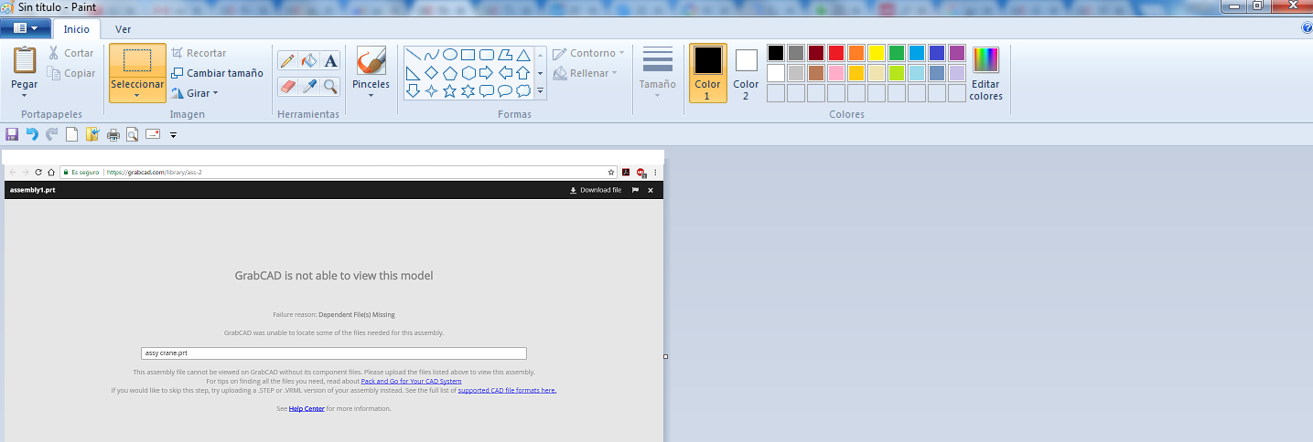Open the Pinceles brushes dropdown
The height and width of the screenshot is (442, 1313).
coord(371,95)
